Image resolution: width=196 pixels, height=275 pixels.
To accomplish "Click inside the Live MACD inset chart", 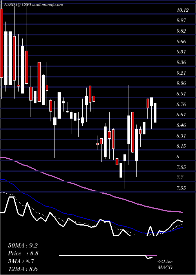I will tap(108, 255).
